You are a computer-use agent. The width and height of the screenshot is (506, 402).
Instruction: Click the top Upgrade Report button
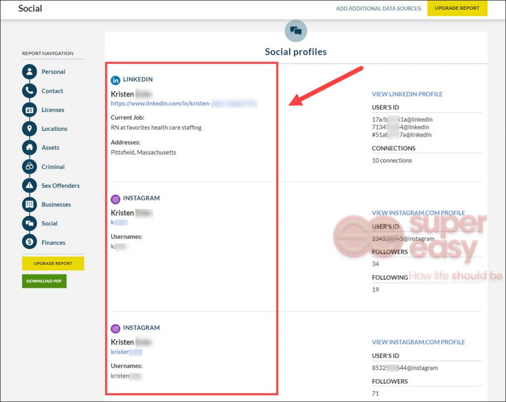click(457, 8)
